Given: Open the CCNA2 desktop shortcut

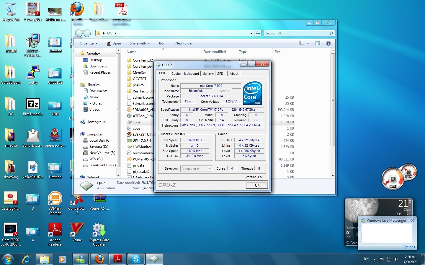Looking at the screenshot, I should click(x=33, y=45).
